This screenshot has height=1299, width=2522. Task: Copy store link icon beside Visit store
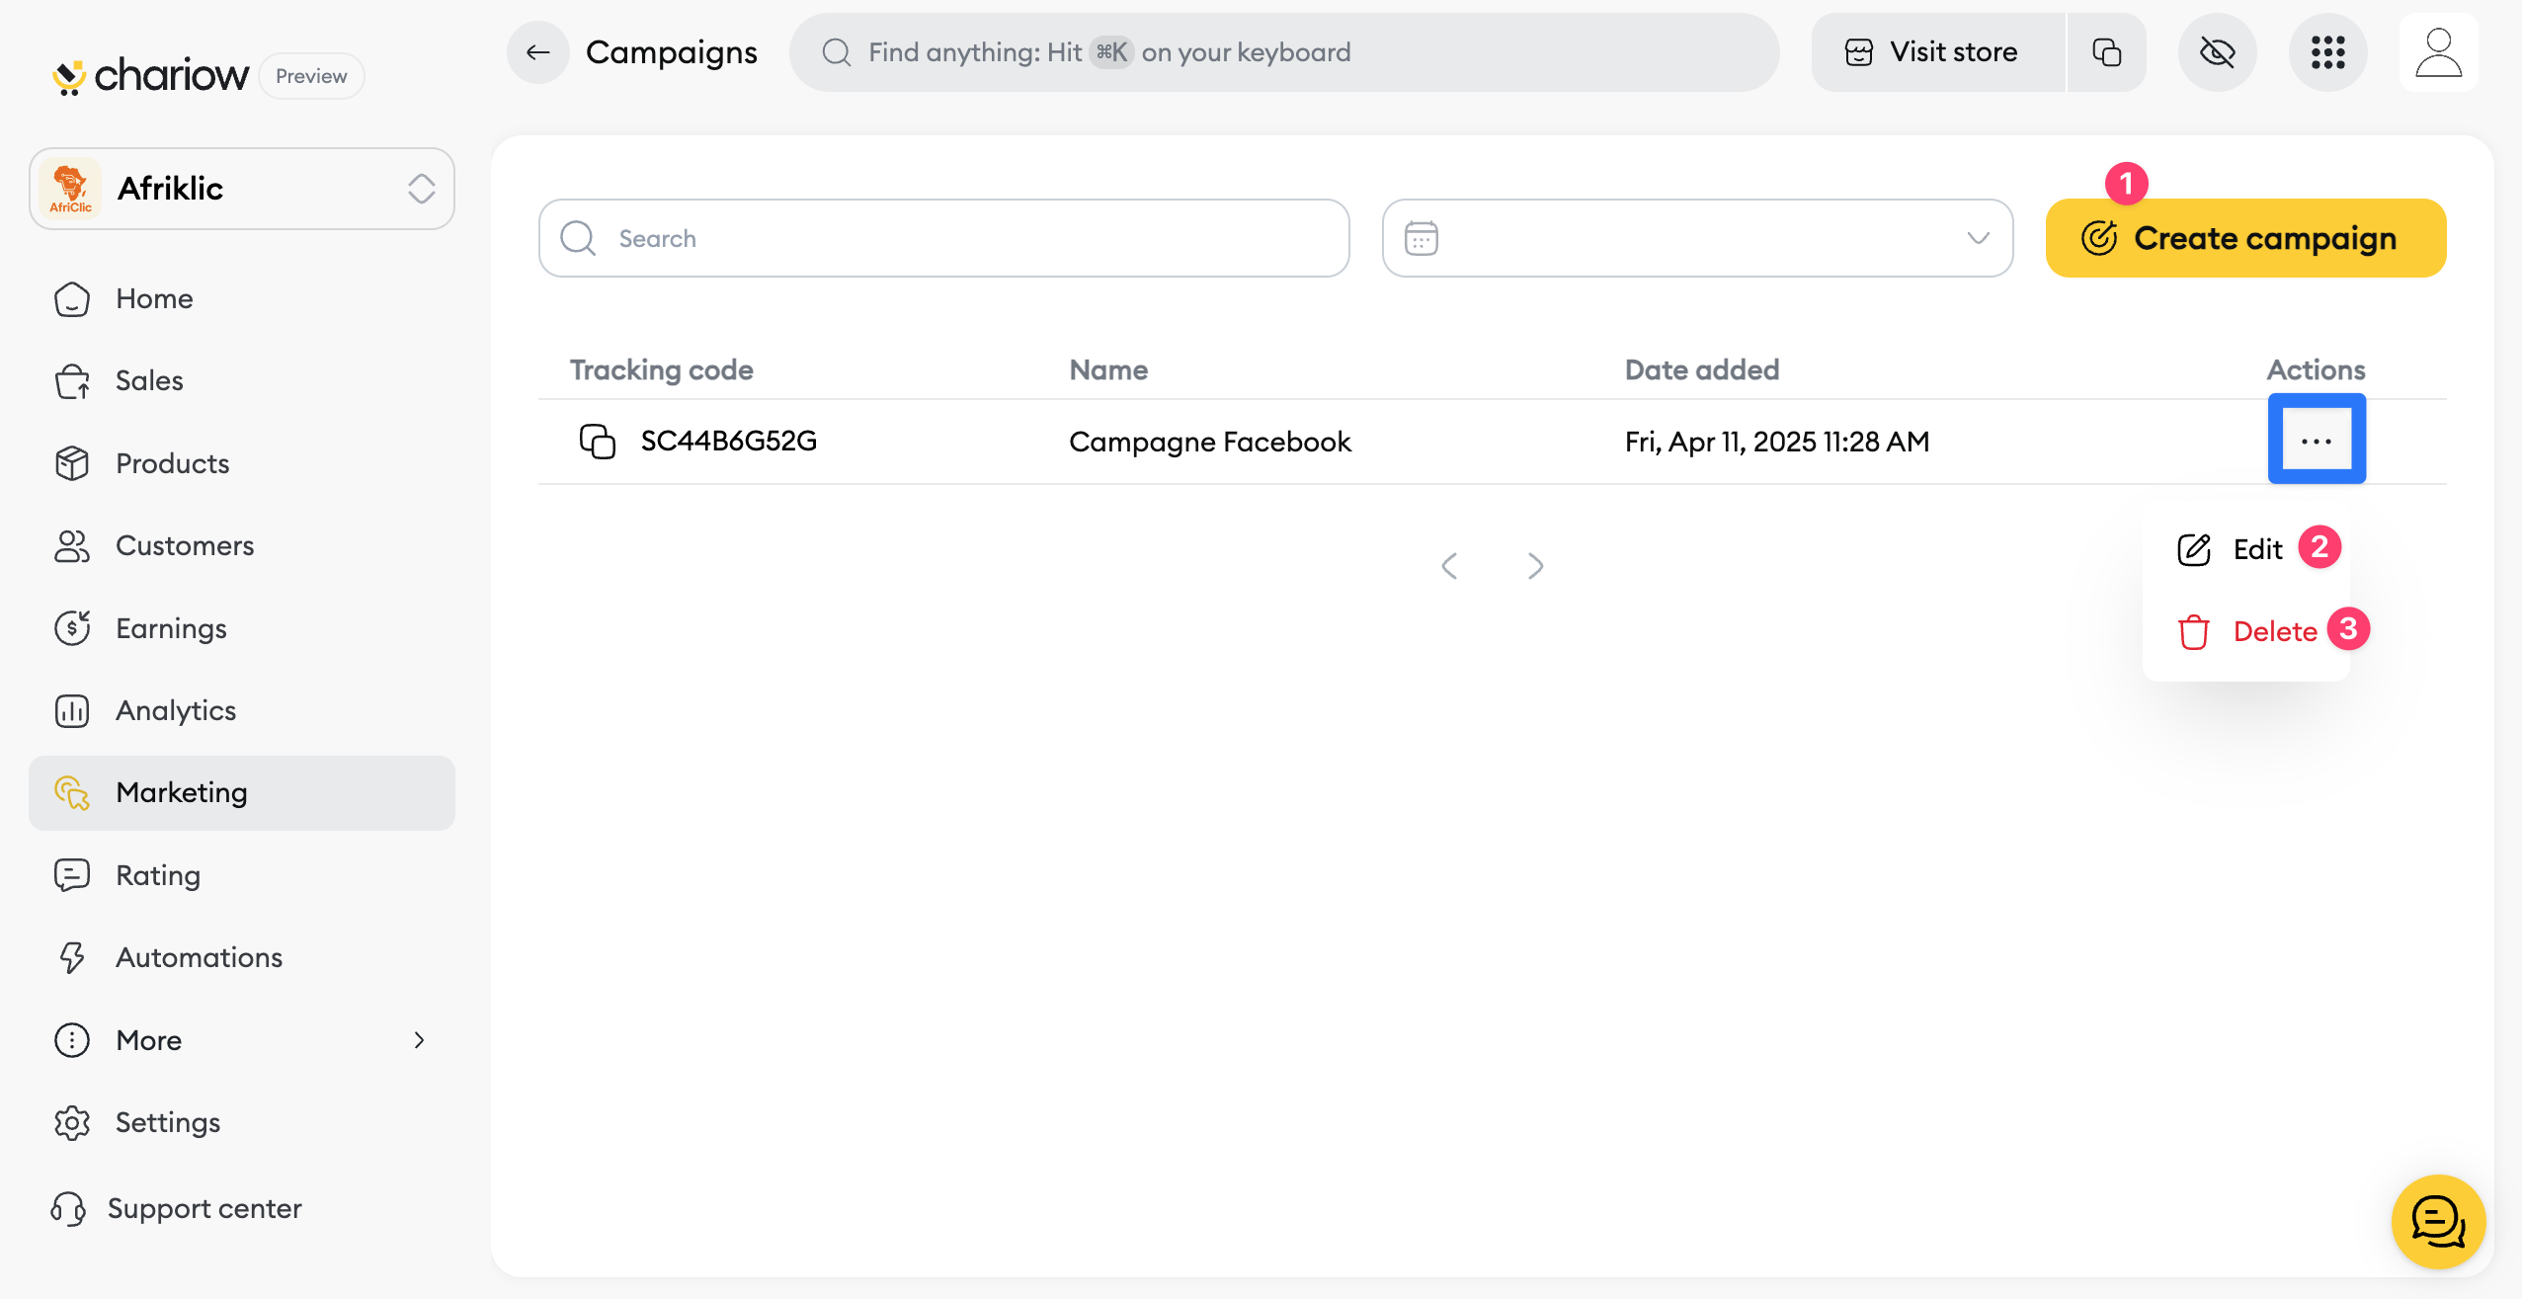[x=2106, y=52]
